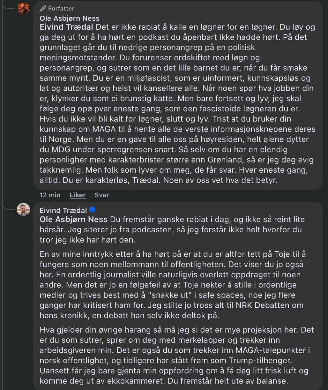Like the comment with the Liker button
Viewport: 328px width, 390px height.
[78, 195]
